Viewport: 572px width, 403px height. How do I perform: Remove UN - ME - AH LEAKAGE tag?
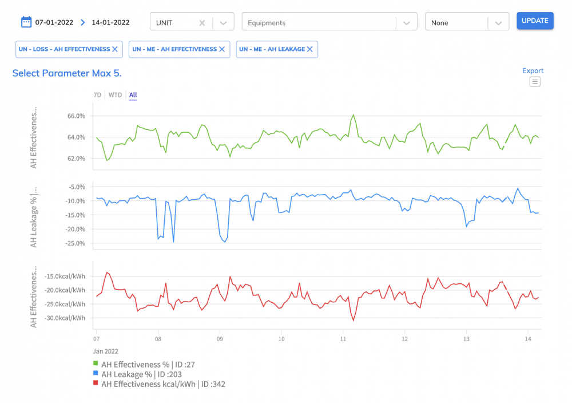(309, 49)
